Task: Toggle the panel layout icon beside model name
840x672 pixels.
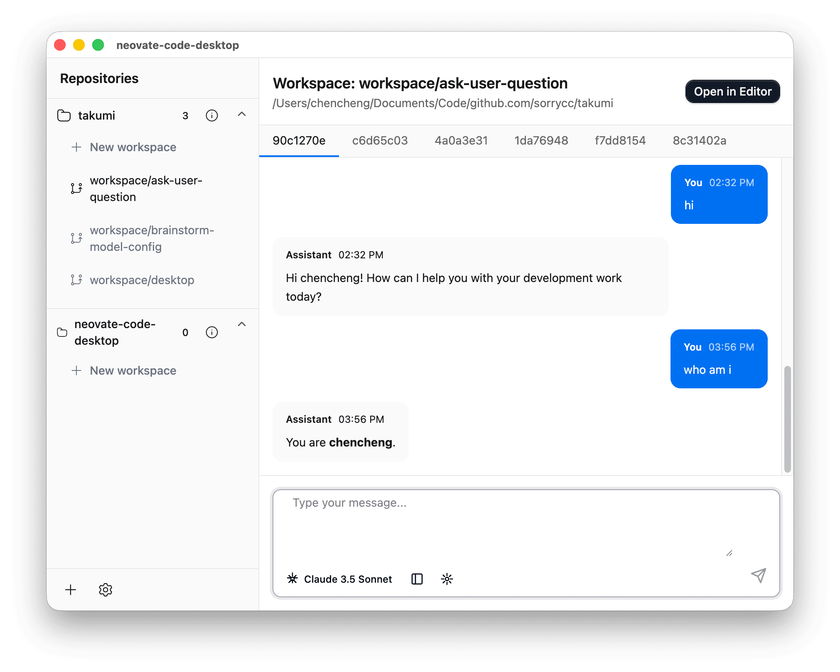Action: 417,579
